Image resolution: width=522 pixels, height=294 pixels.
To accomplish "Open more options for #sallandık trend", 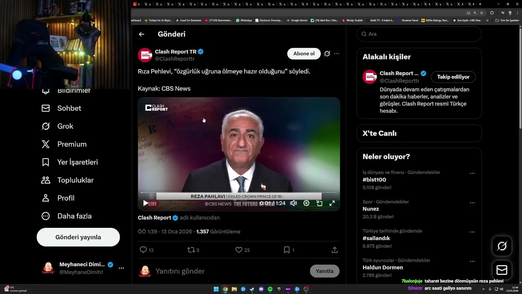I will click(472, 232).
